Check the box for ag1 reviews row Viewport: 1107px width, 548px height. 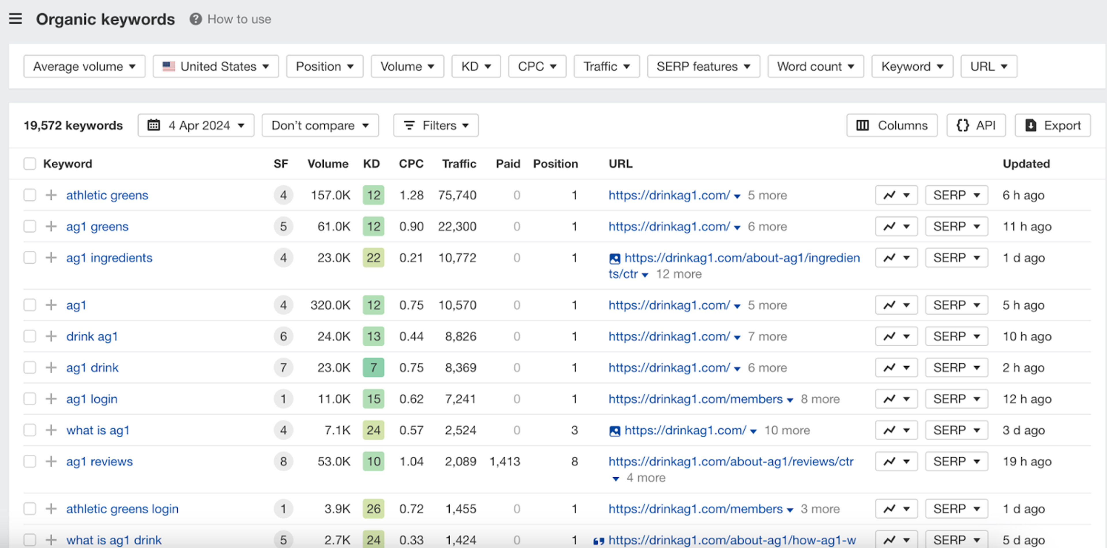pos(30,461)
